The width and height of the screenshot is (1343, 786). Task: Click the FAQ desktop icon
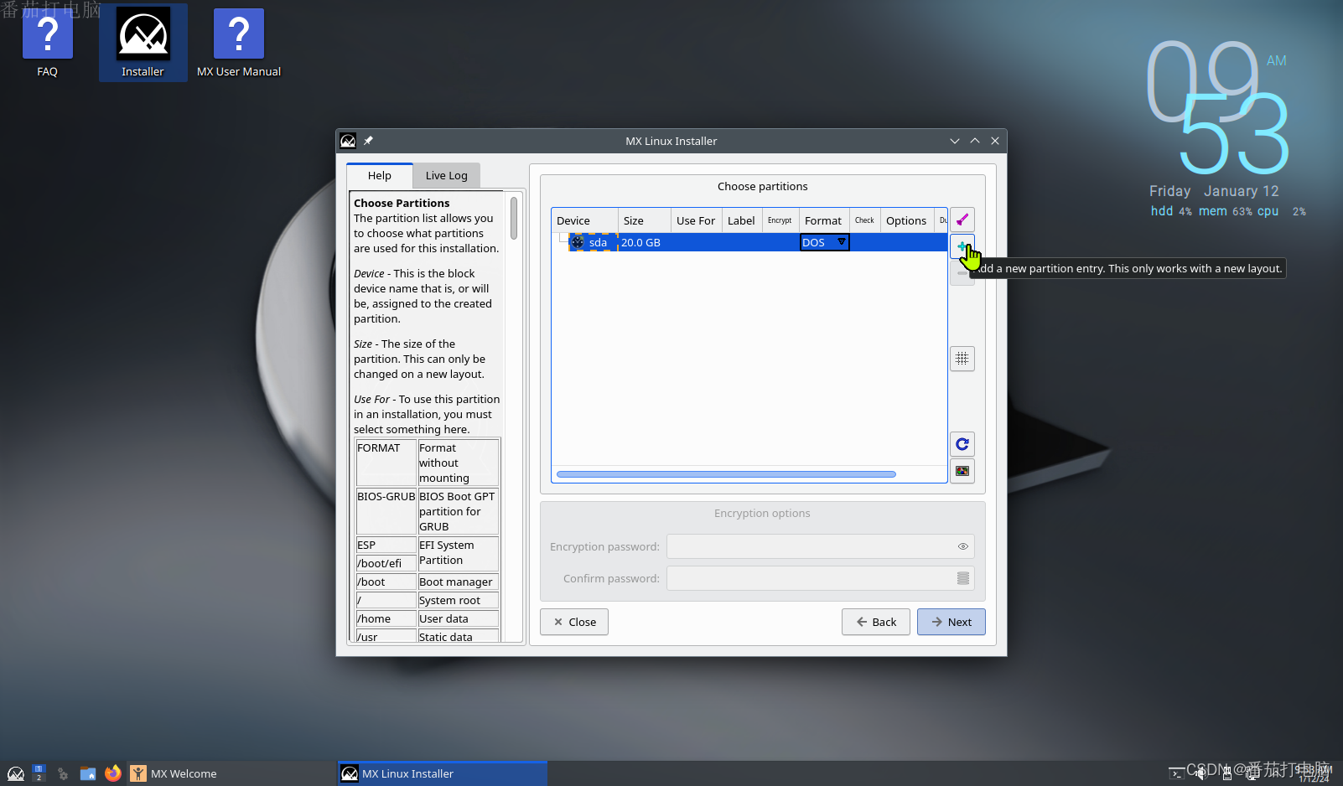tap(48, 43)
